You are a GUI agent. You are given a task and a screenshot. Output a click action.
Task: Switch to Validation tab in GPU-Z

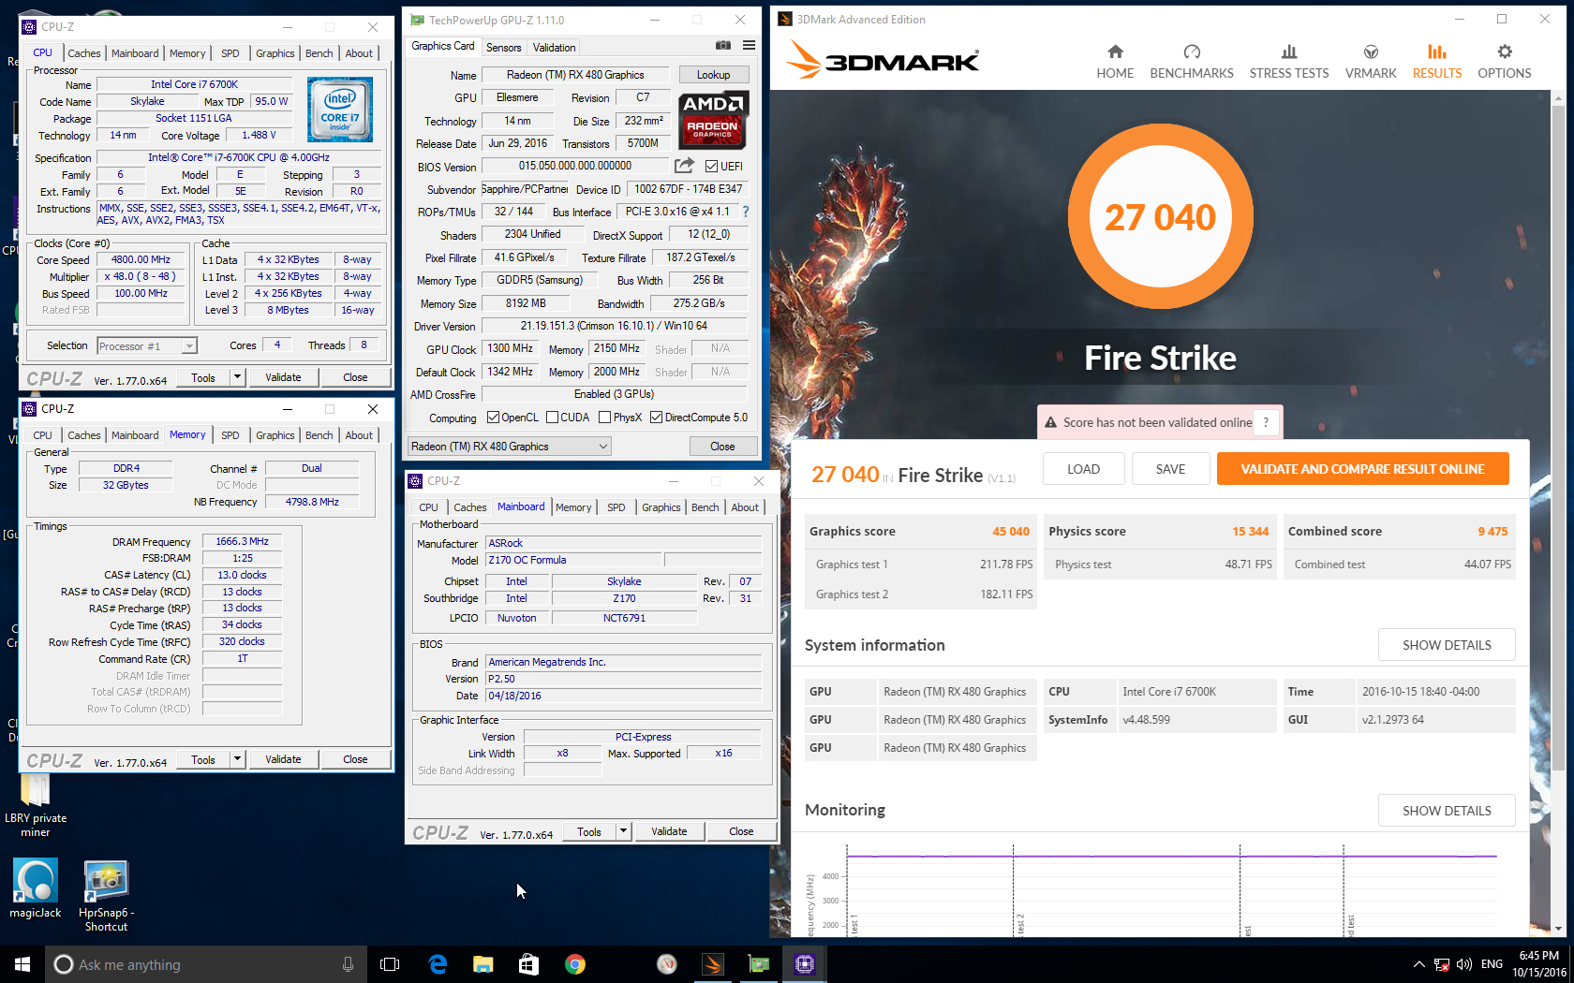coord(554,48)
